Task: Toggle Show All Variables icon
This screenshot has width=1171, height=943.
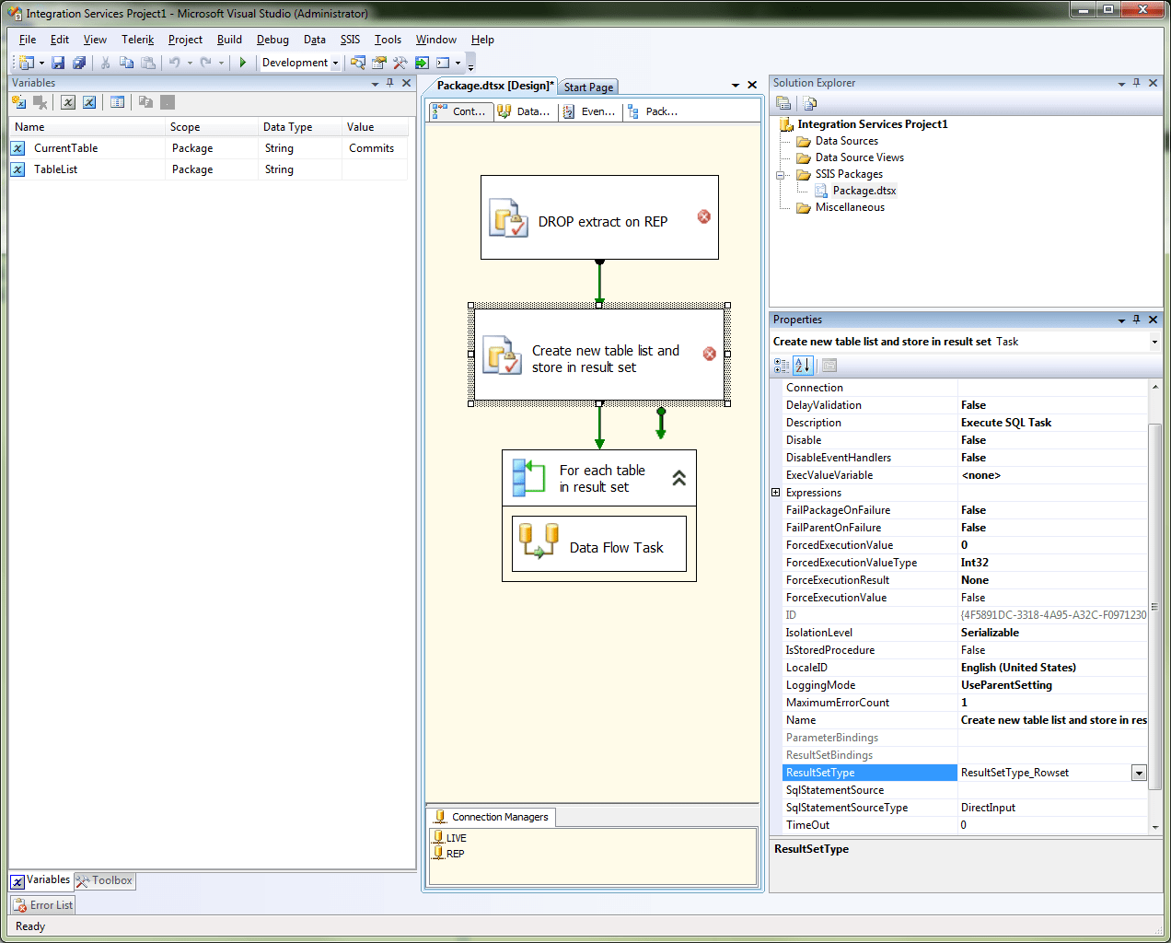Action: point(89,102)
